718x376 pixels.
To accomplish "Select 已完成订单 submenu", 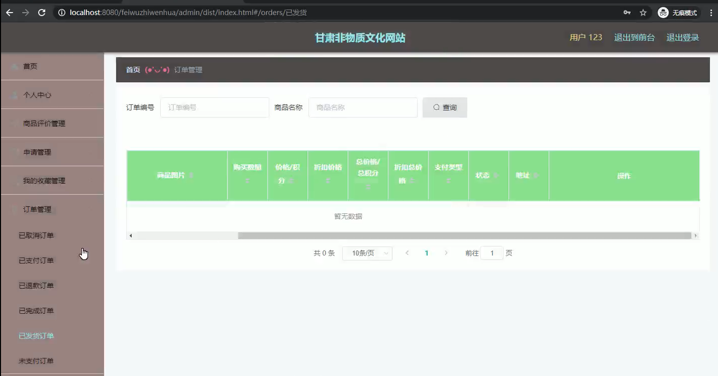I will click(52, 311).
